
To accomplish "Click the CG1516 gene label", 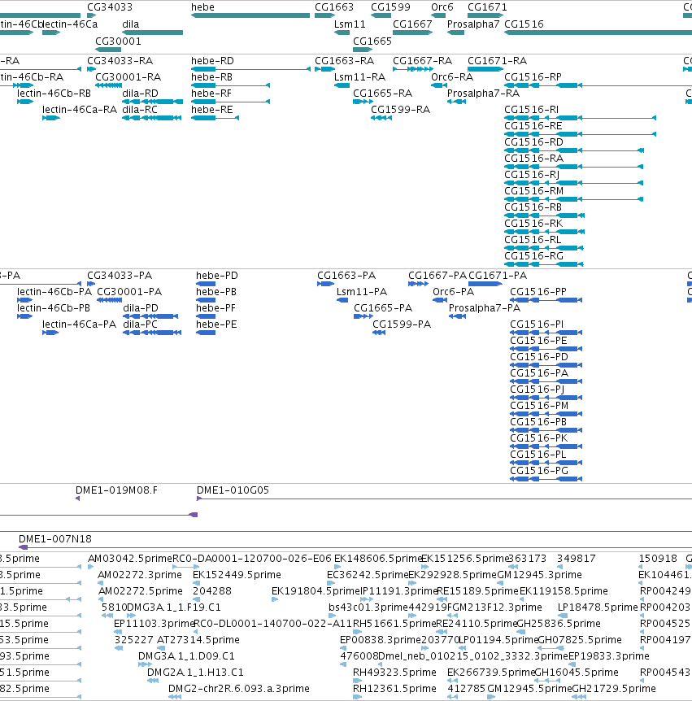I will (x=524, y=24).
